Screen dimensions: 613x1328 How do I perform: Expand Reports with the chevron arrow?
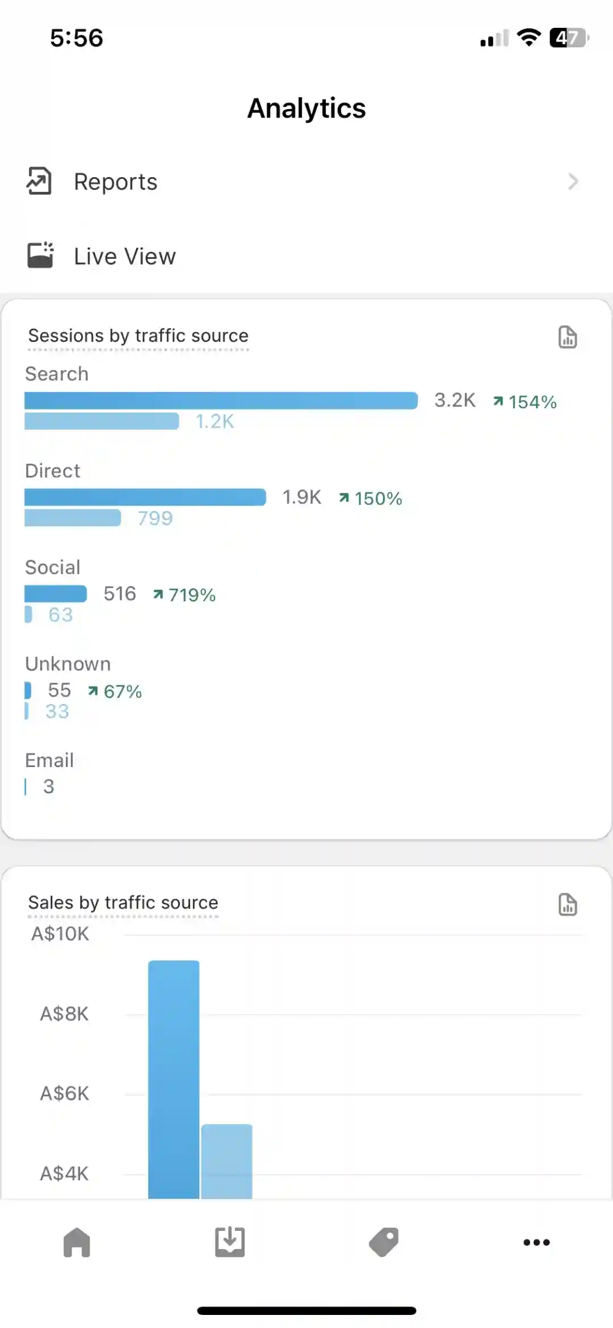click(573, 182)
